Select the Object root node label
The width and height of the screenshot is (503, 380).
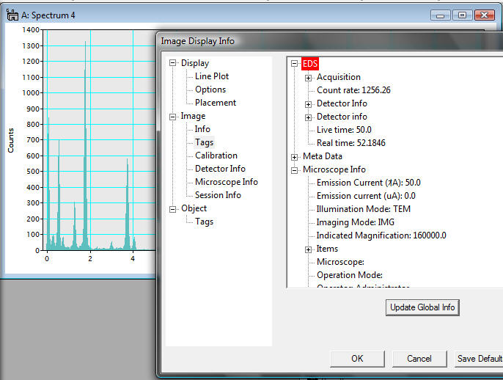click(x=194, y=208)
